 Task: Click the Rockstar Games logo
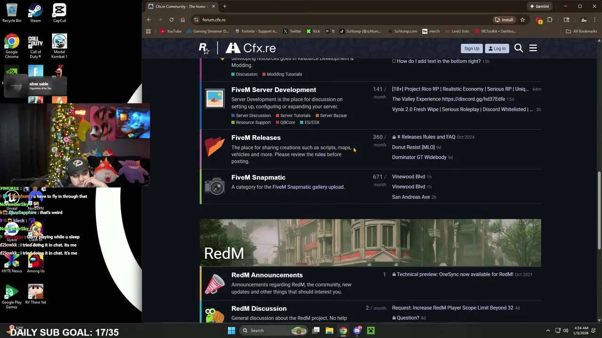coord(204,48)
